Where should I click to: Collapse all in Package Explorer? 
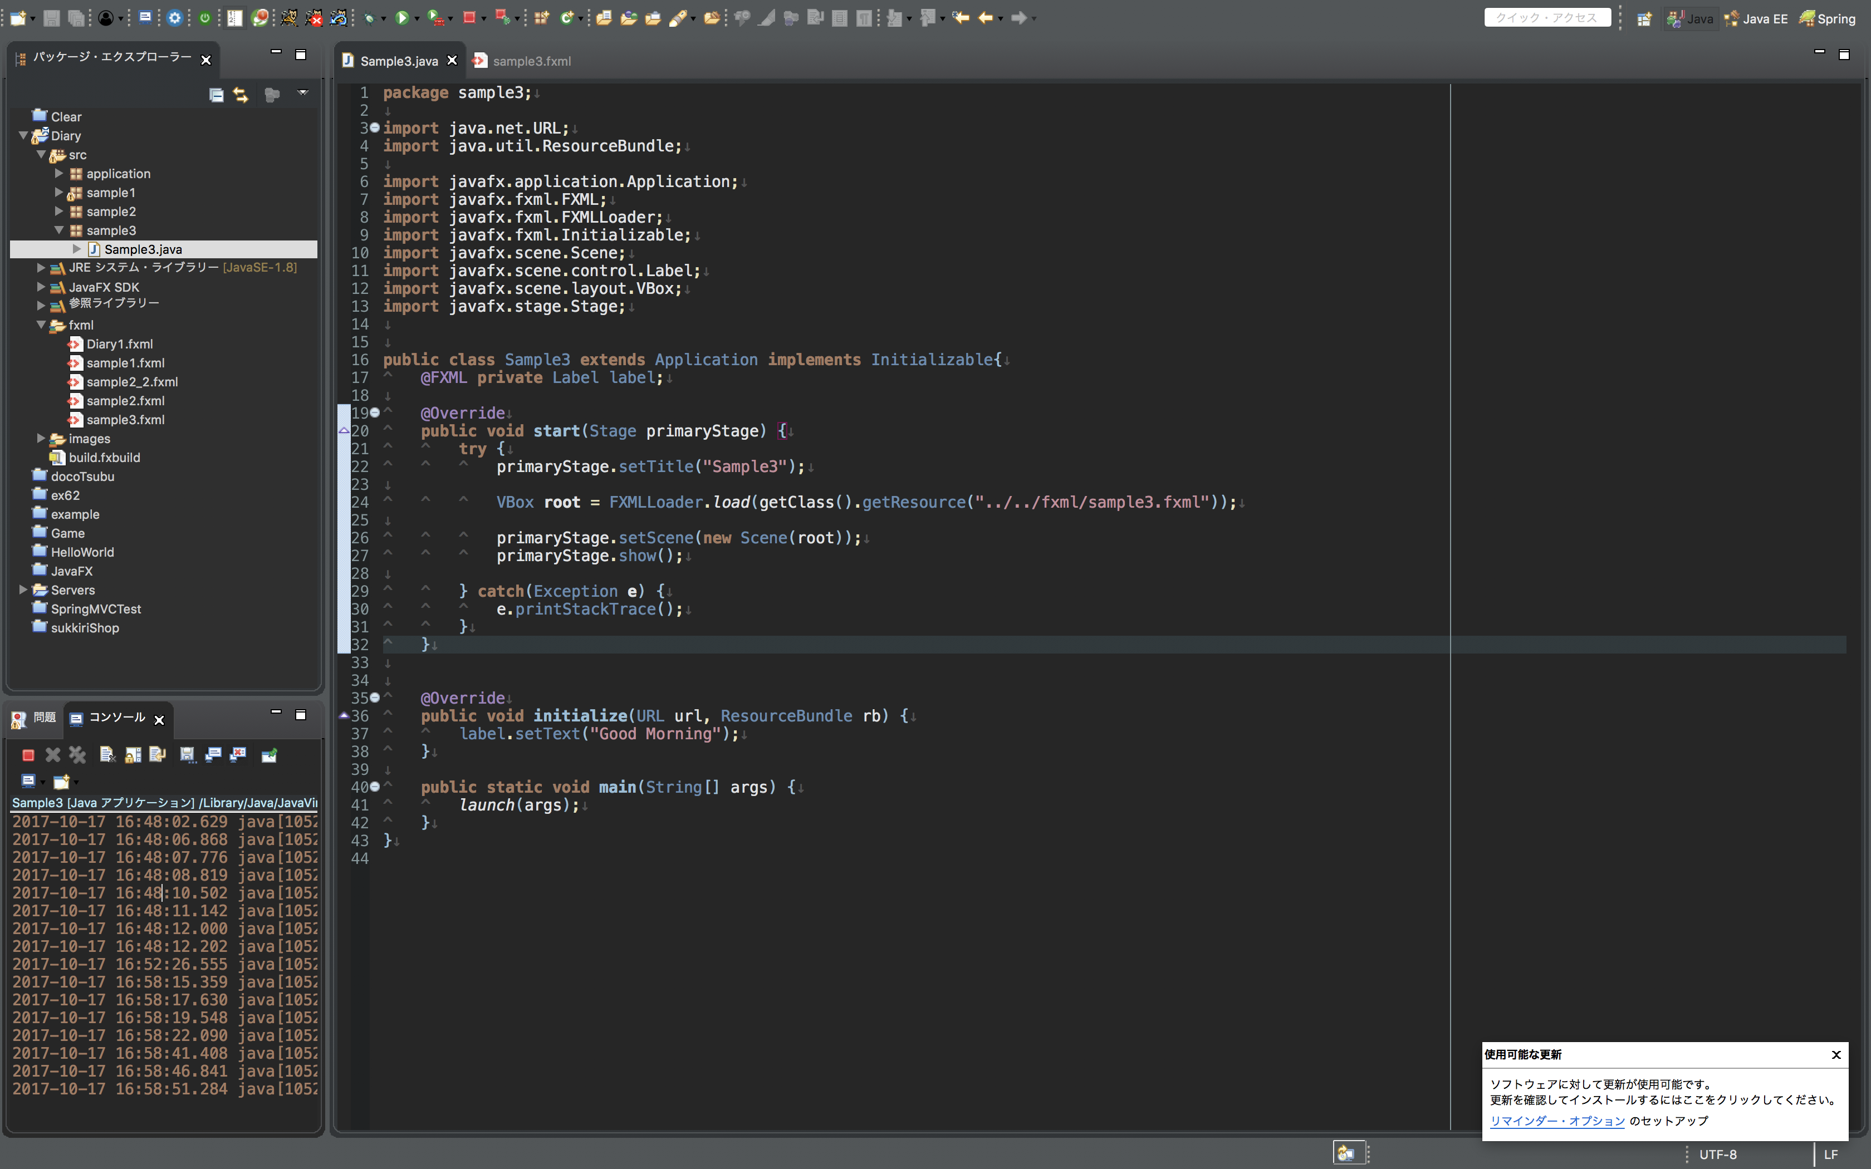click(217, 94)
